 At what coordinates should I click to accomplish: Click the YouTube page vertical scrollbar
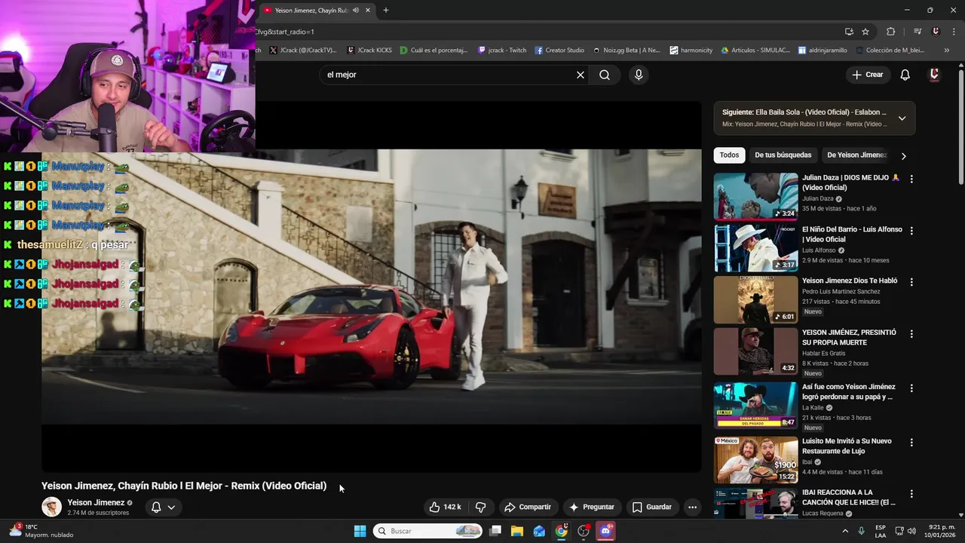point(960,124)
